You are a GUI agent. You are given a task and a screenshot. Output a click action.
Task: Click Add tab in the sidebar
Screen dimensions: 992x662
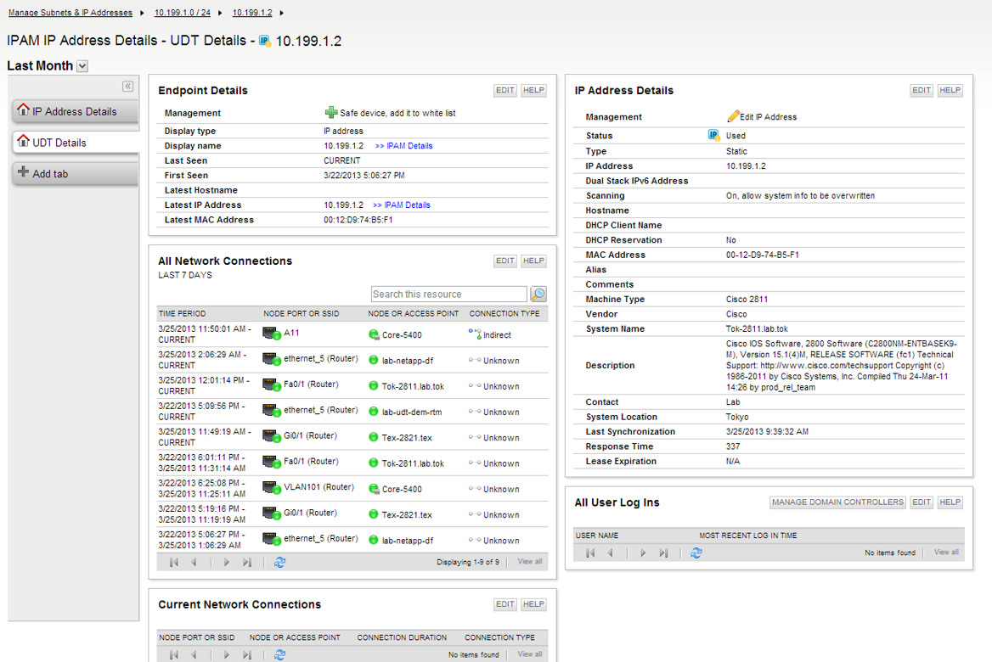coord(75,173)
